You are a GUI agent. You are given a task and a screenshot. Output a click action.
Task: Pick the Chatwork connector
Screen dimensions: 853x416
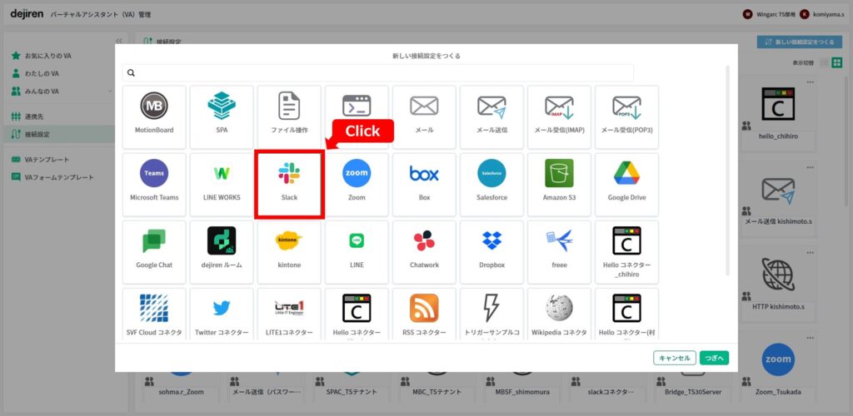424,252
